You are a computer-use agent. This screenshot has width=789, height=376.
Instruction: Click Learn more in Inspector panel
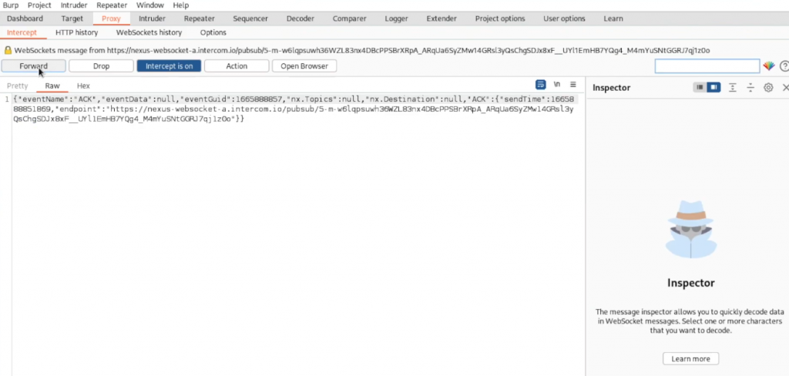(x=691, y=359)
